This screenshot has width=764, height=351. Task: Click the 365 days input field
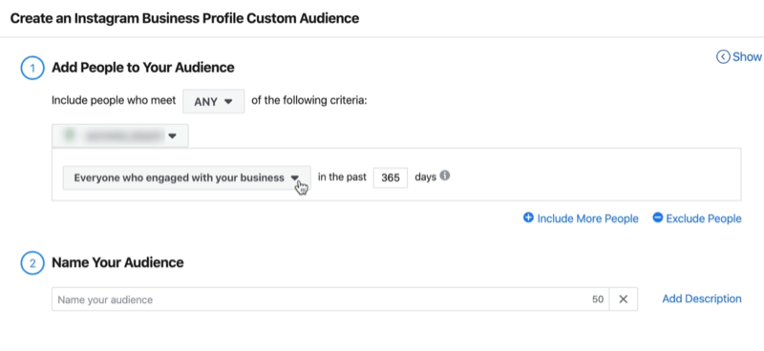pyautogui.click(x=391, y=178)
